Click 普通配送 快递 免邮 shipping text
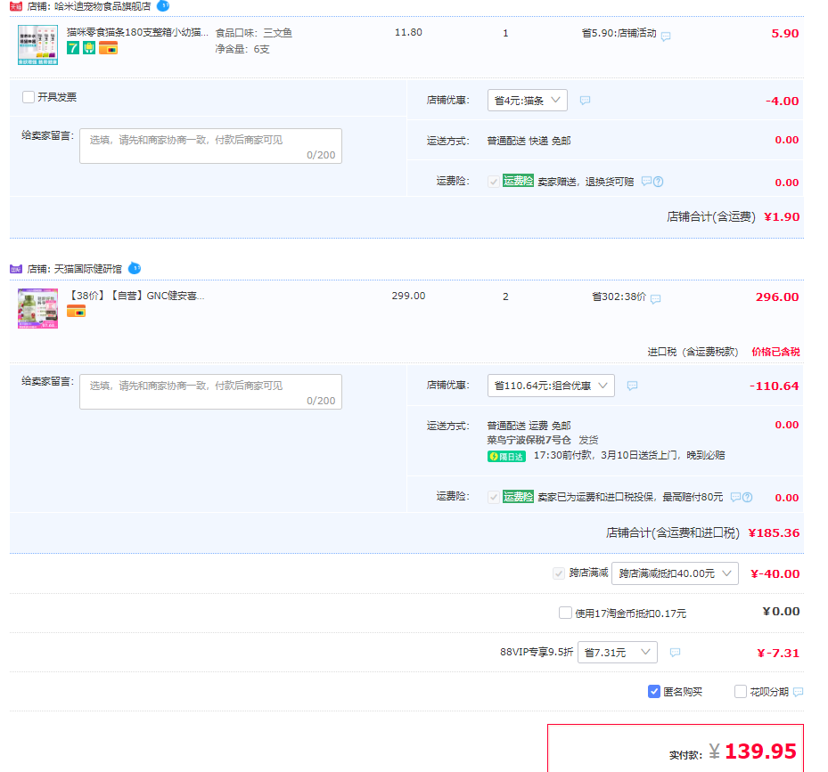The image size is (828, 772). [x=529, y=141]
